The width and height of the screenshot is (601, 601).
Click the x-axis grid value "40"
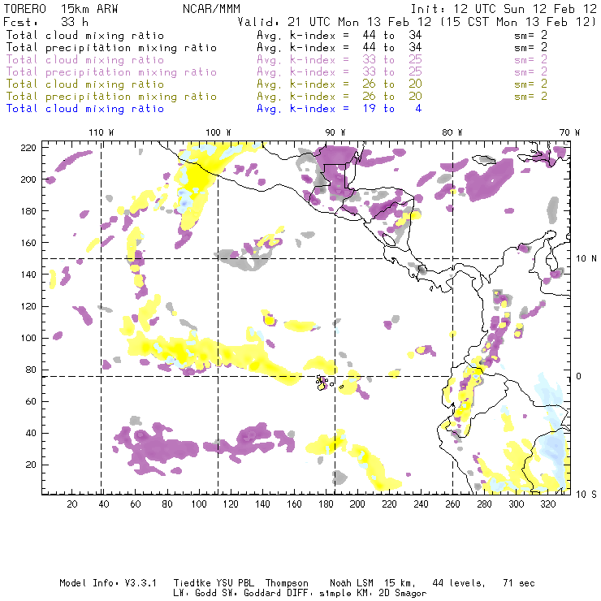pos(104,504)
